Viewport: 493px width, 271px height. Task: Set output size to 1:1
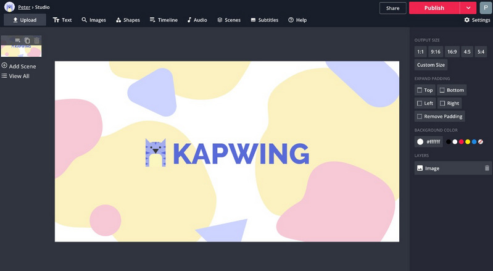point(420,52)
